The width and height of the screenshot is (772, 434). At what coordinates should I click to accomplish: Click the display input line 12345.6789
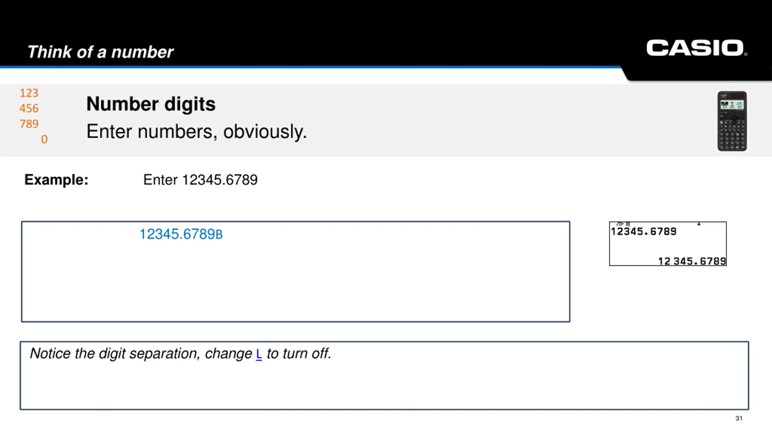pos(644,231)
